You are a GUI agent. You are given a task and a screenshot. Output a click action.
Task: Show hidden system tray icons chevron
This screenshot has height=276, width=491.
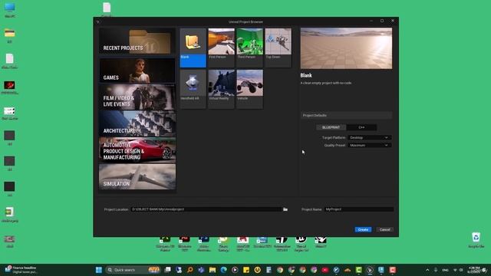[x=427, y=270]
